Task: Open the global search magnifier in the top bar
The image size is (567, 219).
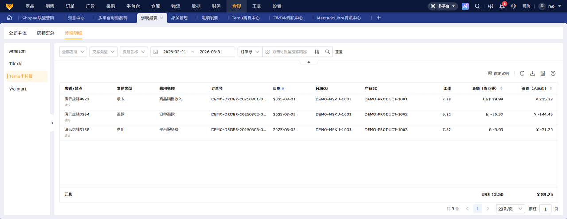Action: [478, 6]
